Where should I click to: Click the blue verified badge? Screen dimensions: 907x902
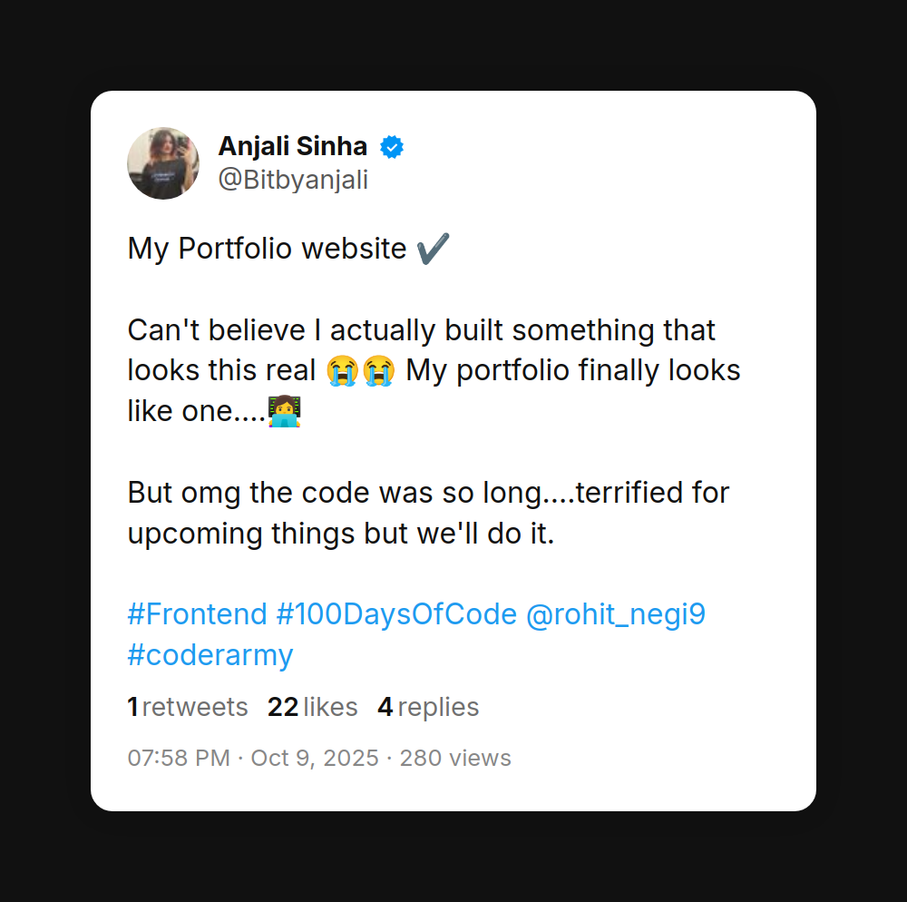[392, 146]
